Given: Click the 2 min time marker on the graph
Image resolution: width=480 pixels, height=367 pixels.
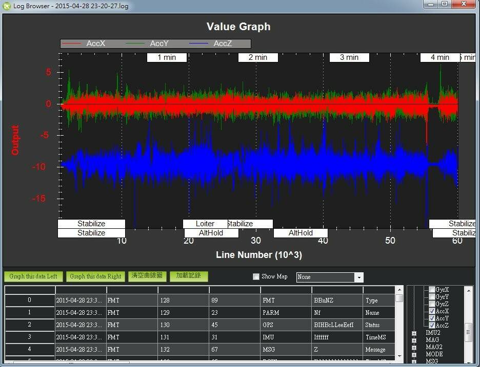Looking at the screenshot, I should pos(258,57).
